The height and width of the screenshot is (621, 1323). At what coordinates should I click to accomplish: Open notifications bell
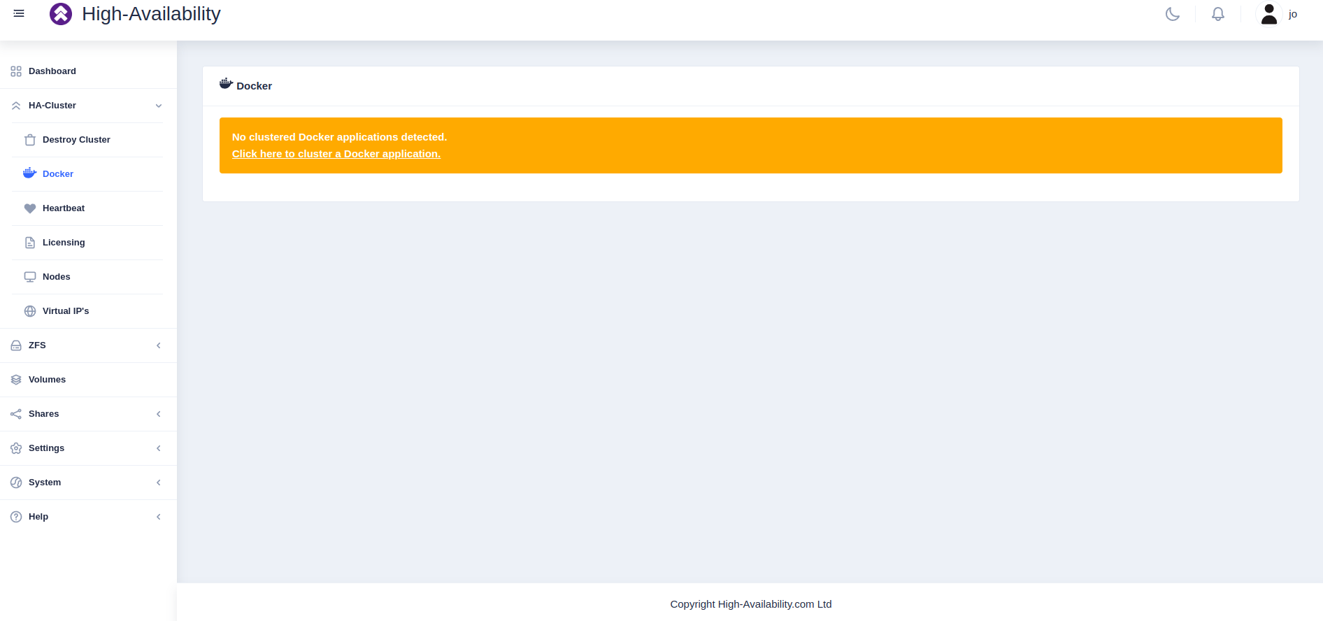[1218, 14]
